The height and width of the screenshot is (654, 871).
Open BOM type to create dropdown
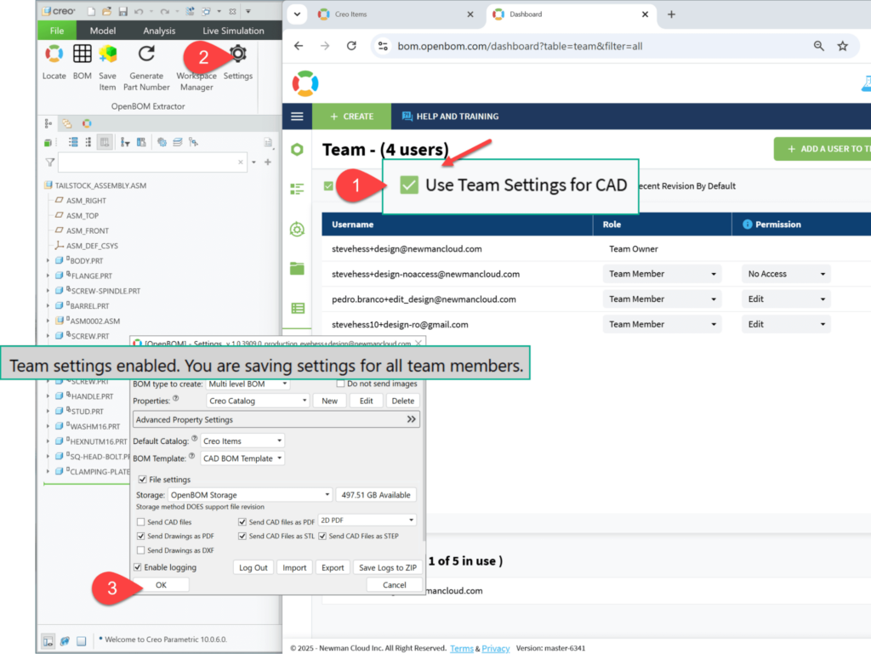(x=248, y=384)
